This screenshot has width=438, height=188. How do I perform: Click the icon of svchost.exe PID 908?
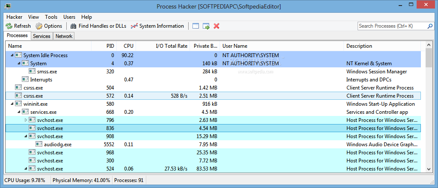pos(33,136)
